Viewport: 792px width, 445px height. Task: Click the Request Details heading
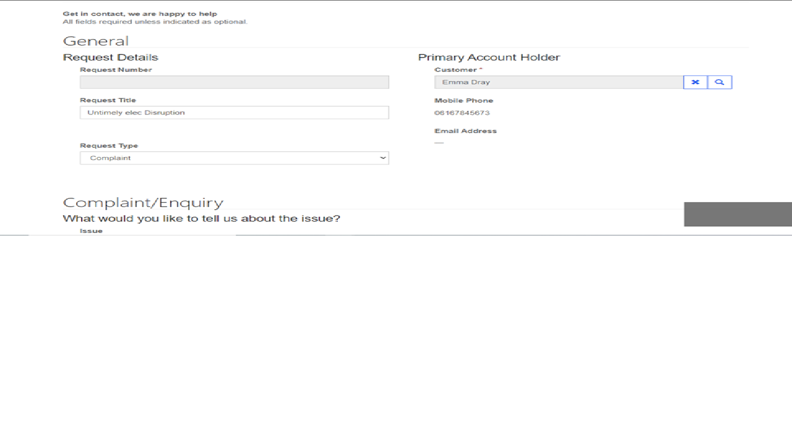[x=111, y=57]
